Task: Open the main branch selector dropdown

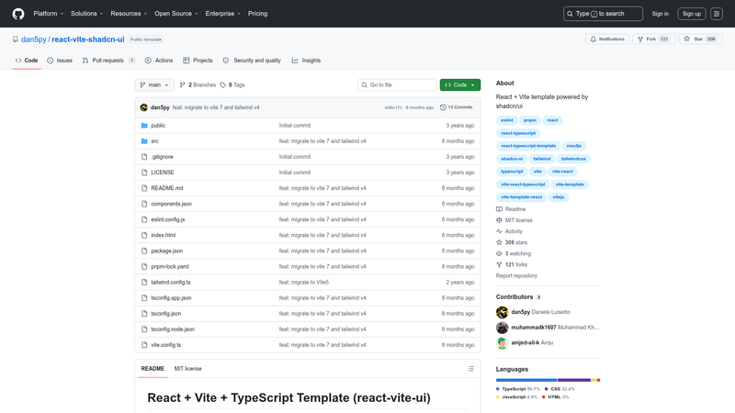Action: point(154,84)
